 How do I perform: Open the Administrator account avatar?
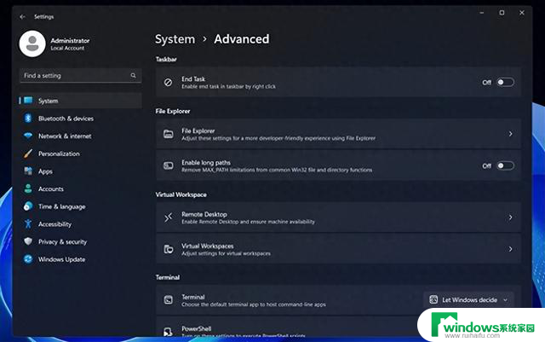pyautogui.click(x=32, y=43)
